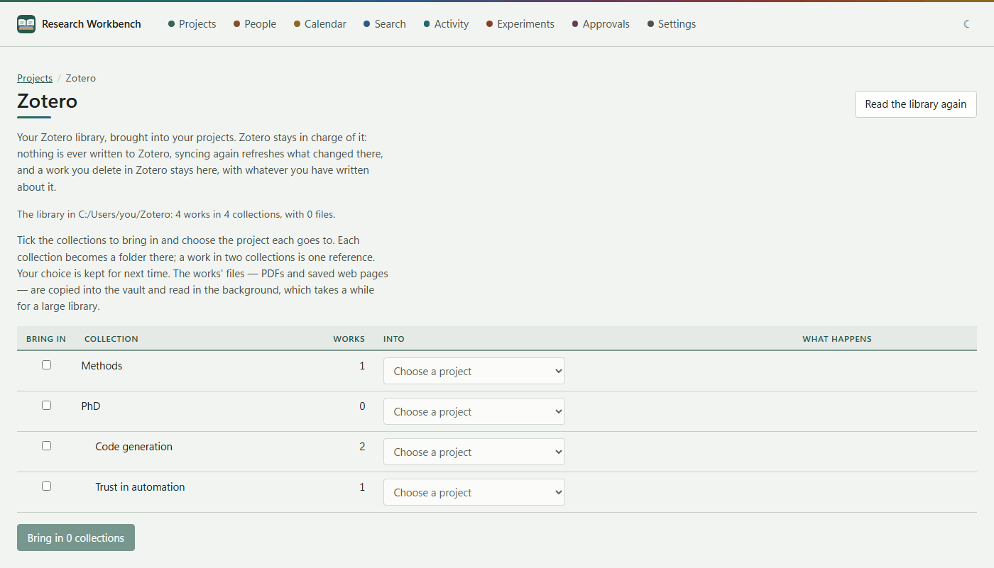Click the WORKS column header

(x=349, y=339)
